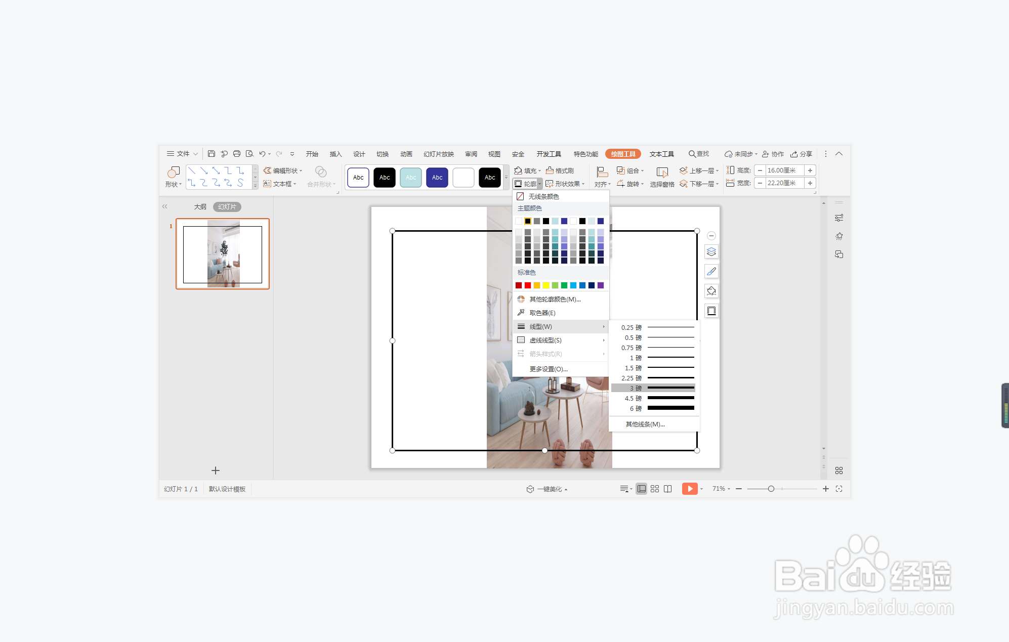Click the 高度 height input field
Image resolution: width=1009 pixels, height=642 pixels.
click(x=784, y=170)
